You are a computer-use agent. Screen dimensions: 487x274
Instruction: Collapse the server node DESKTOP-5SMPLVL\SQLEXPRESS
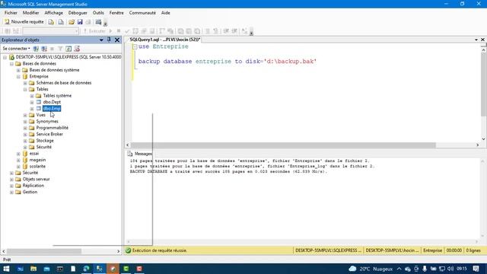tap(5, 57)
